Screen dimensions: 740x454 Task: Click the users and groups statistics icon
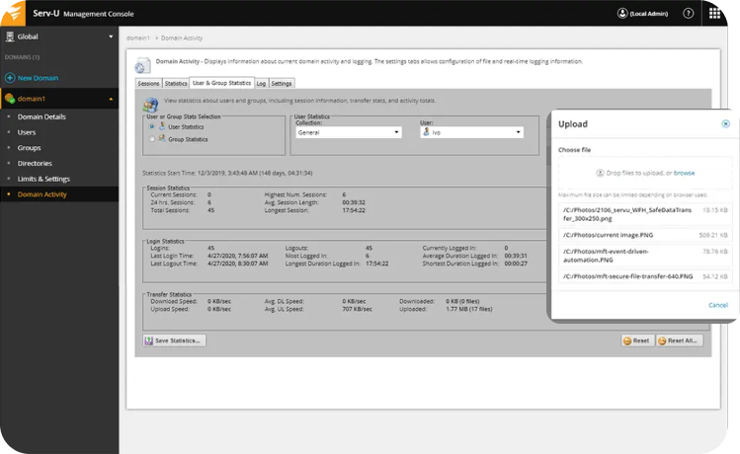point(150,105)
